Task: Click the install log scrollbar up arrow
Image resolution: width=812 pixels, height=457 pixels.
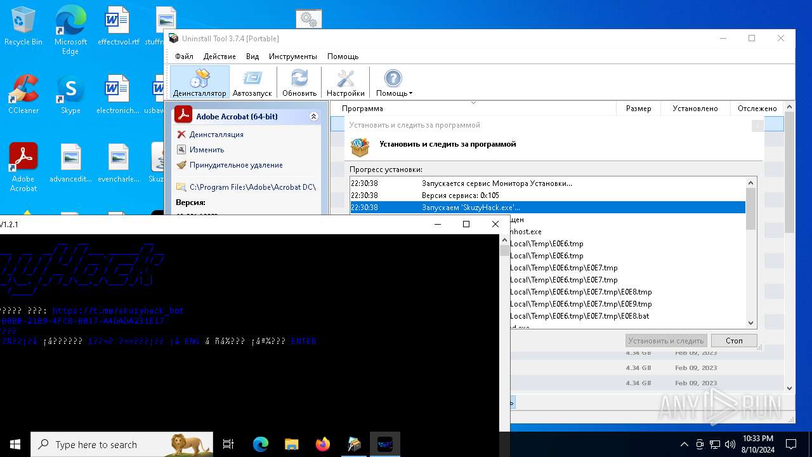Action: pos(751,183)
